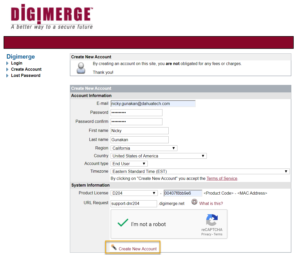This screenshot has width=296, height=255.
Task: Click the Last name field
Action: [139, 140]
